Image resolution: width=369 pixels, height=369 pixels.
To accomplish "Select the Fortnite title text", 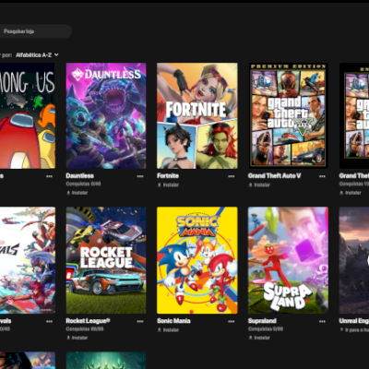I will 168,176.
